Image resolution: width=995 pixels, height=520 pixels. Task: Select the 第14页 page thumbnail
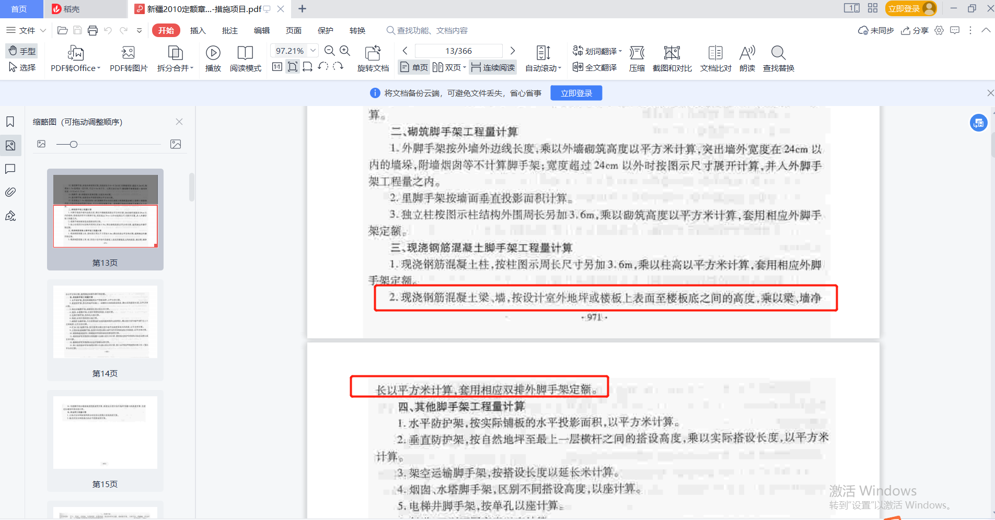pos(105,330)
